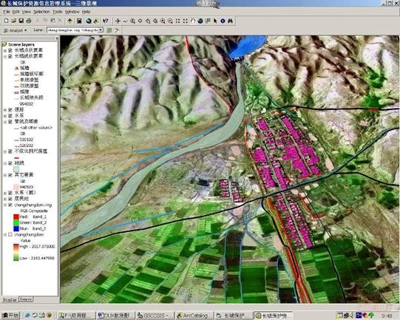Create a new scene document

7,21
